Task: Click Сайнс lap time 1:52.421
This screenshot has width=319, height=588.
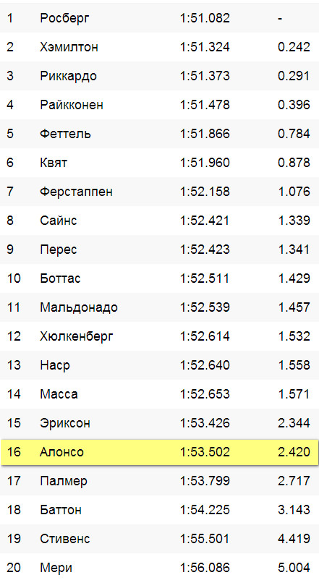Action: (x=205, y=221)
